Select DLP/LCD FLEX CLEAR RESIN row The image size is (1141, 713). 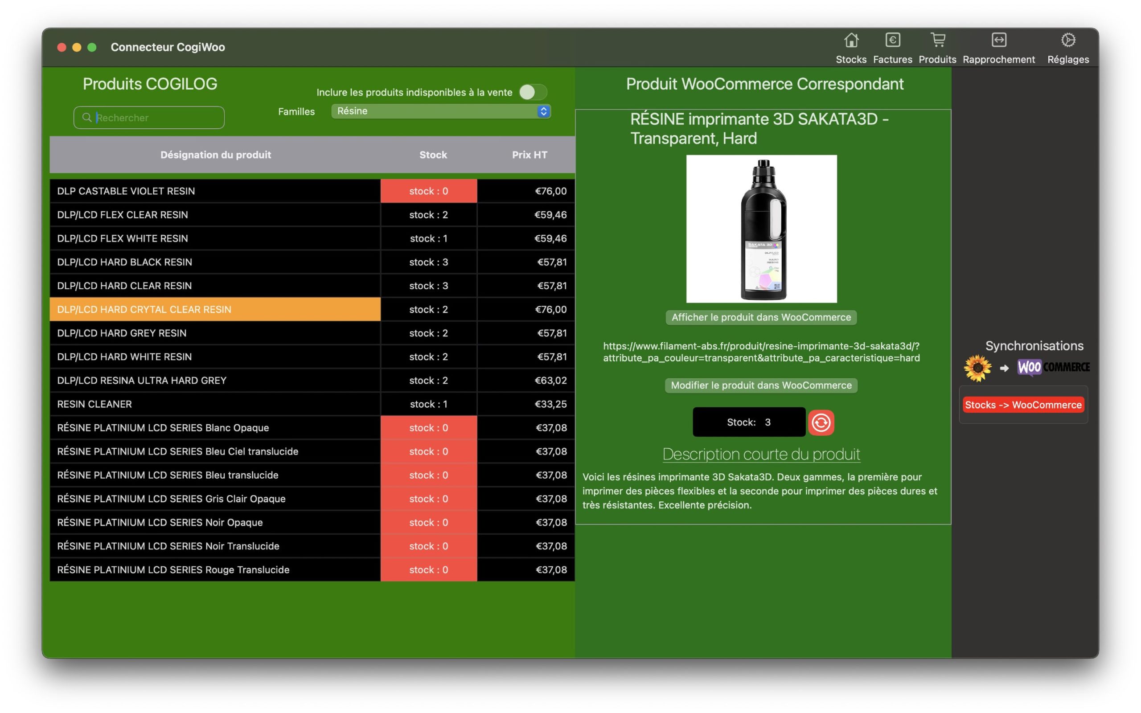(x=312, y=214)
